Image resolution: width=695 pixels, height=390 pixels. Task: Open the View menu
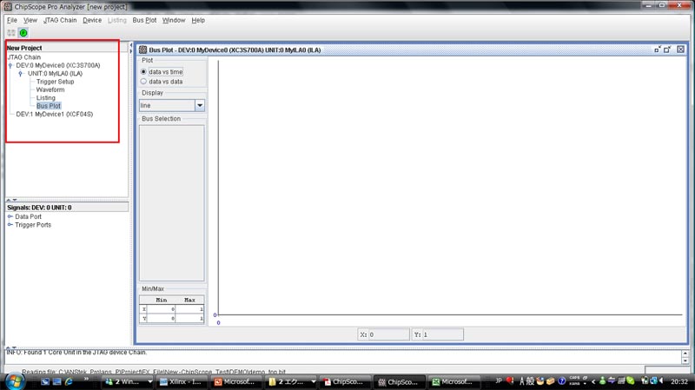tap(30, 20)
